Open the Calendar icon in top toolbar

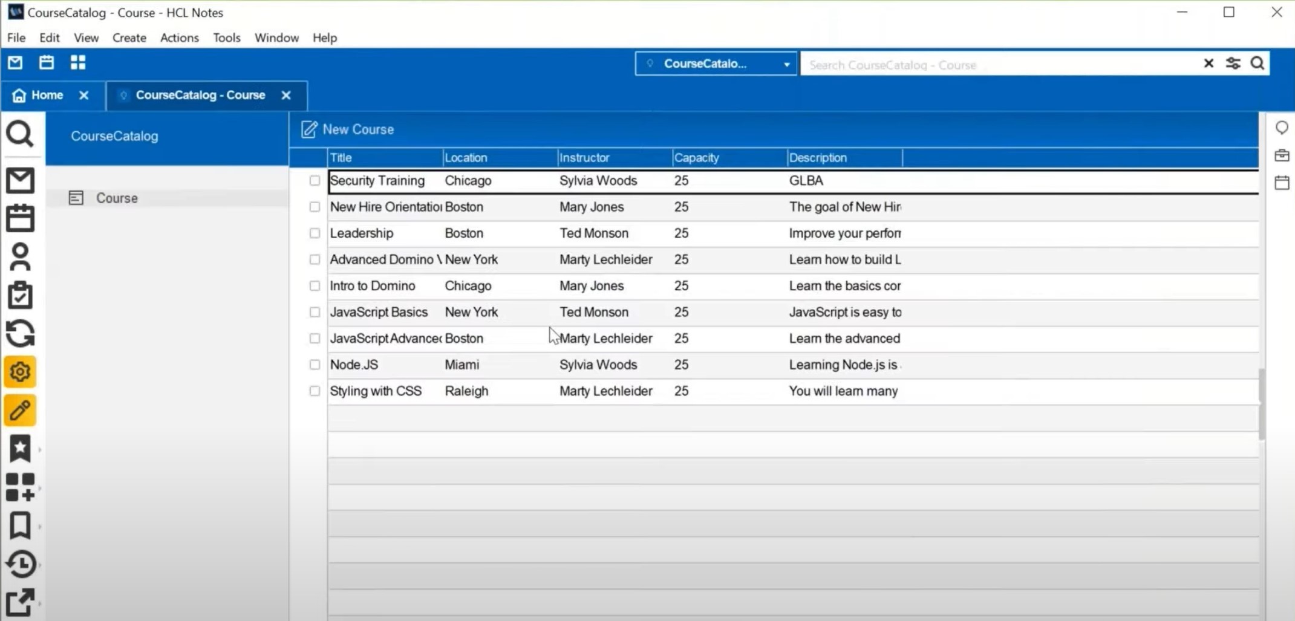(x=47, y=62)
